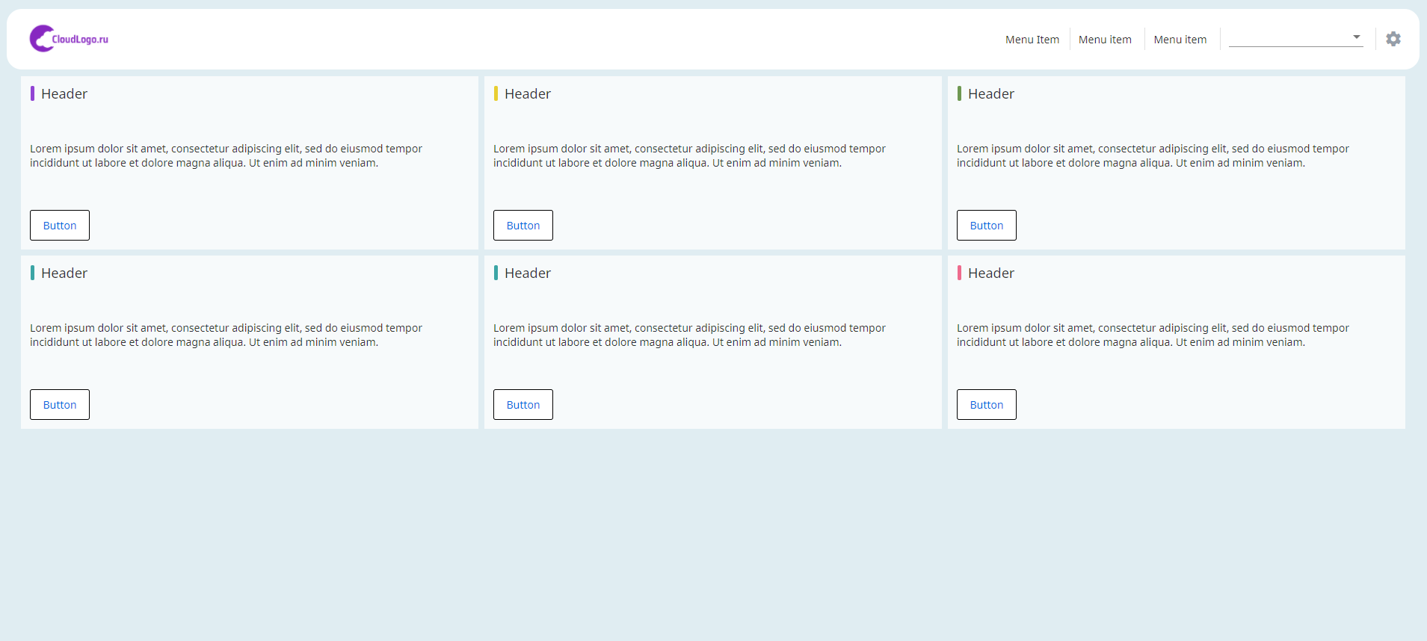The width and height of the screenshot is (1427, 641).
Task: Open the first "Menu Item" in the navigation
Action: 1032,40
